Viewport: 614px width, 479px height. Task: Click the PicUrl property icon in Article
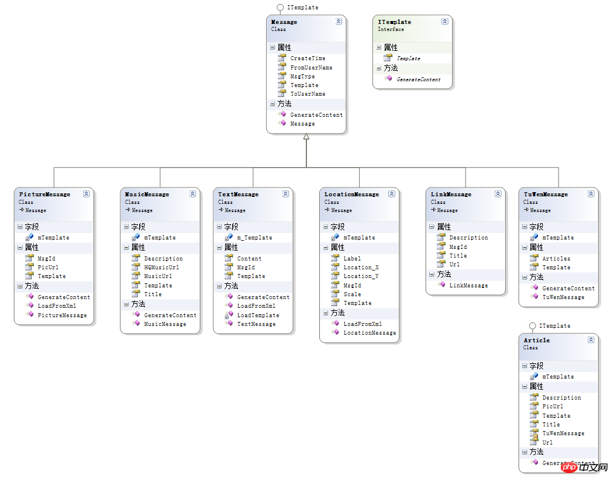pos(534,406)
